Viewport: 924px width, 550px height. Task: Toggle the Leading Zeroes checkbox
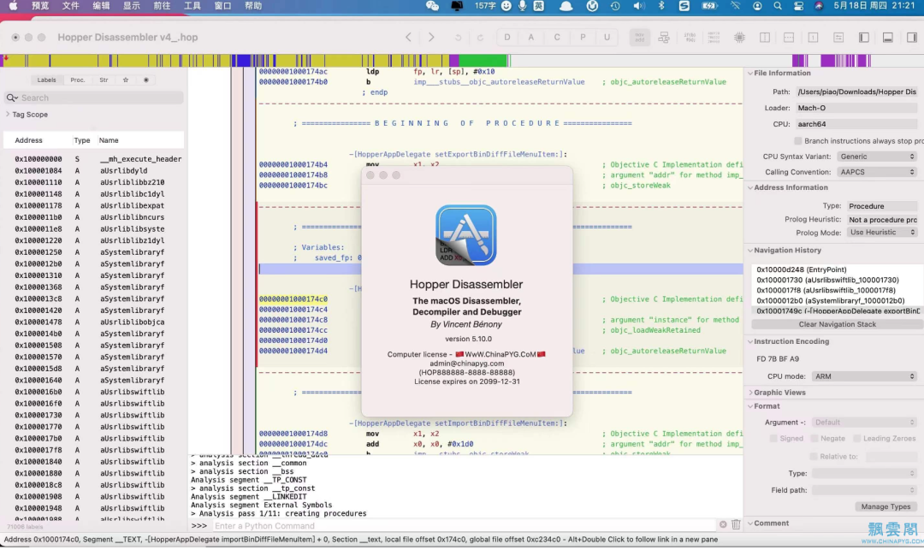(x=857, y=439)
